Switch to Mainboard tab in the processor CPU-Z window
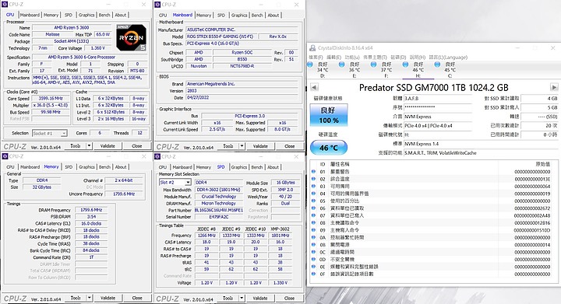561x304 pixels. [30, 15]
